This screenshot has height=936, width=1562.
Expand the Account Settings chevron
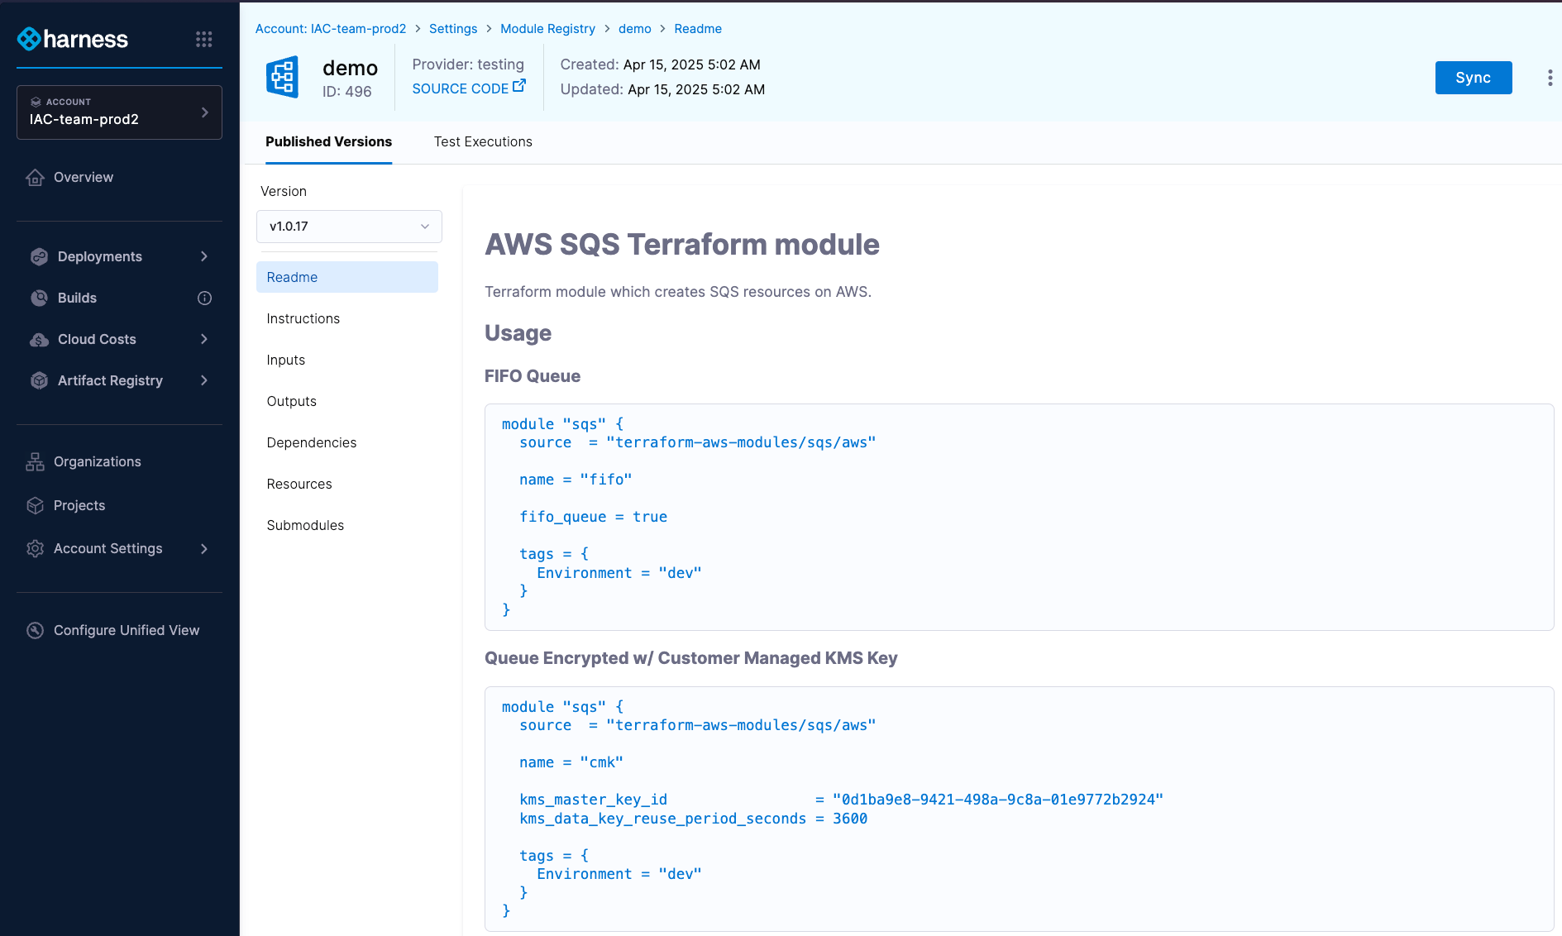[204, 548]
